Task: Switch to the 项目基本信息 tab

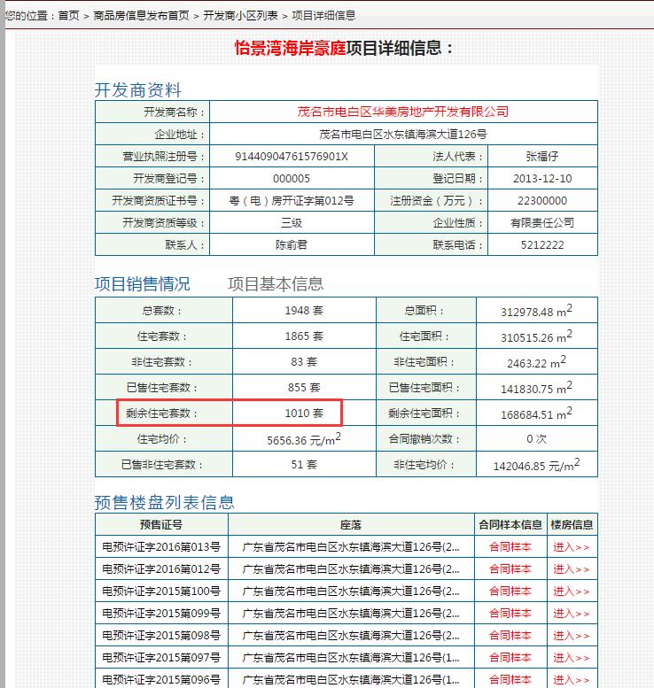Action: (276, 284)
